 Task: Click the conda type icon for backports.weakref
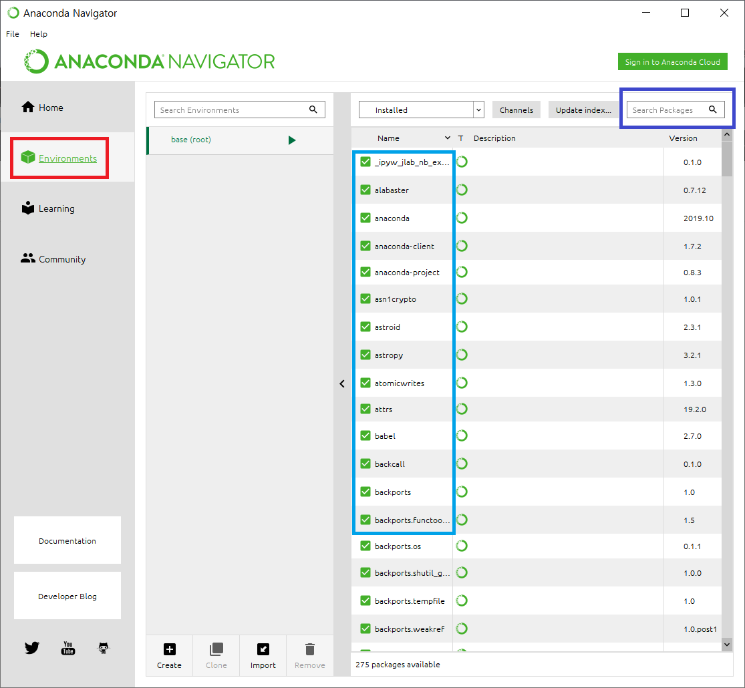click(x=462, y=629)
